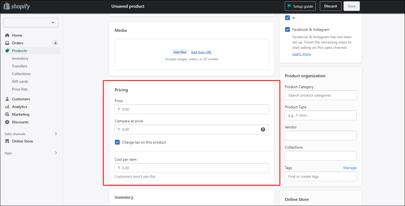Screen dimensions: 405x206
Task: Expand the Apps section
Action: click(x=56, y=153)
